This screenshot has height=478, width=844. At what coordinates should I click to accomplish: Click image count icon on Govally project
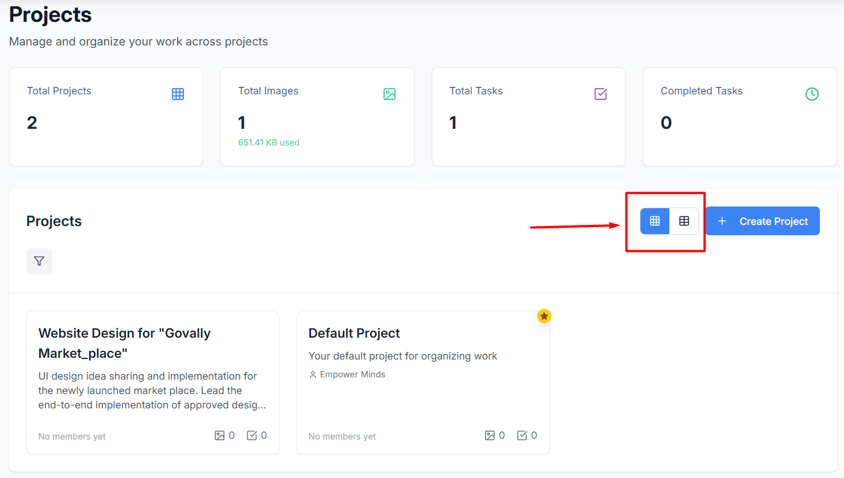coord(220,435)
